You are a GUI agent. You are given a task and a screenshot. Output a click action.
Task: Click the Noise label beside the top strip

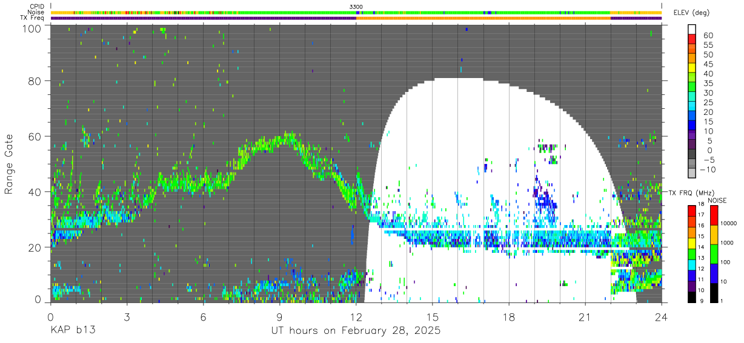click(x=36, y=12)
